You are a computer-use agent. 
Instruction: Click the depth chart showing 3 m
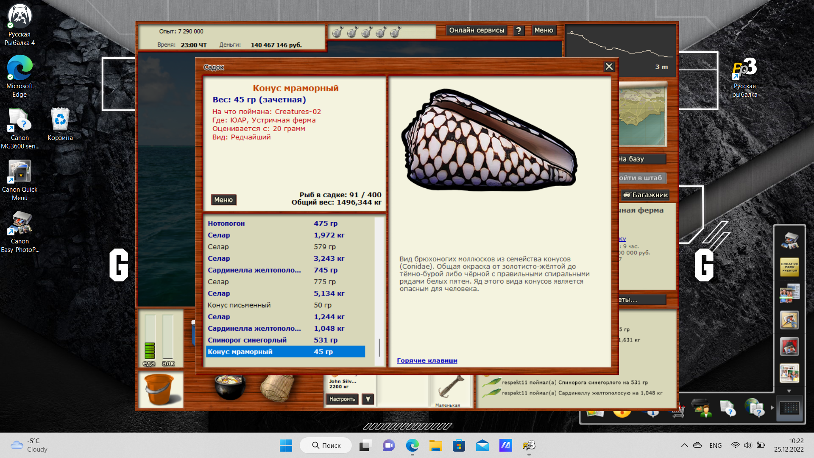pyautogui.click(x=620, y=50)
